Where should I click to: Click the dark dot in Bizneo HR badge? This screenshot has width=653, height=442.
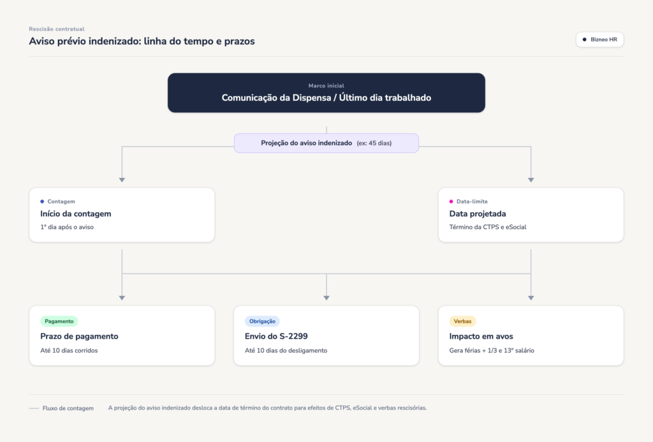click(x=584, y=40)
